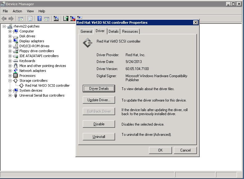244x179 pixels.
Task: Select the rhevm22-patches tree label
Action: tap(26, 26)
